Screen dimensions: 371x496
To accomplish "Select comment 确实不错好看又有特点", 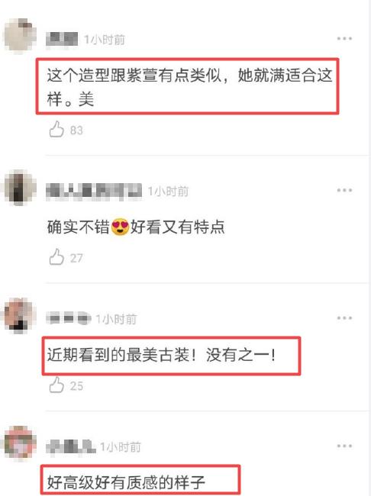I will point(136,227).
